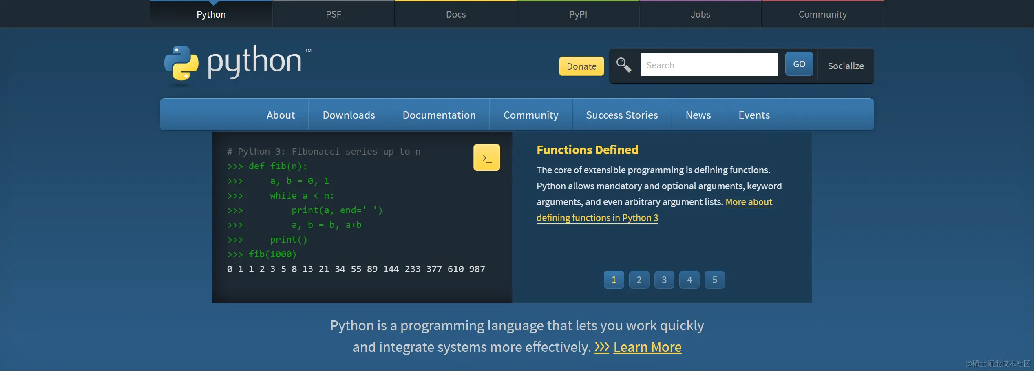Switch to the Docs top tab
The image size is (1034, 371).
point(455,14)
